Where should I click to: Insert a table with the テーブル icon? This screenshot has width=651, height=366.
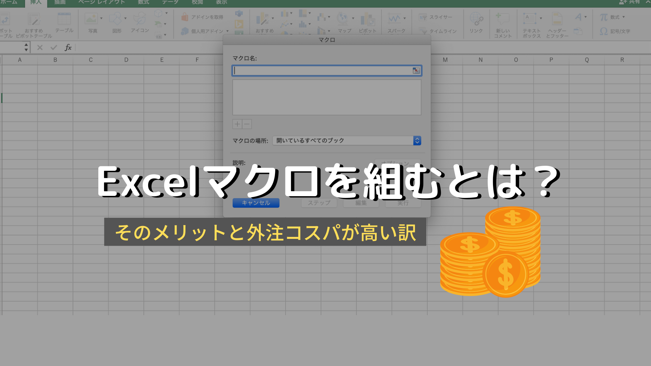click(x=64, y=19)
